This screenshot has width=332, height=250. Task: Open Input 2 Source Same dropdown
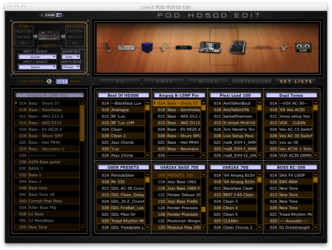37,67
